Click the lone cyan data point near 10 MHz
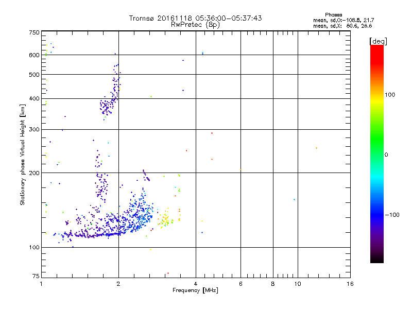The width and height of the screenshot is (412, 309). [294, 200]
